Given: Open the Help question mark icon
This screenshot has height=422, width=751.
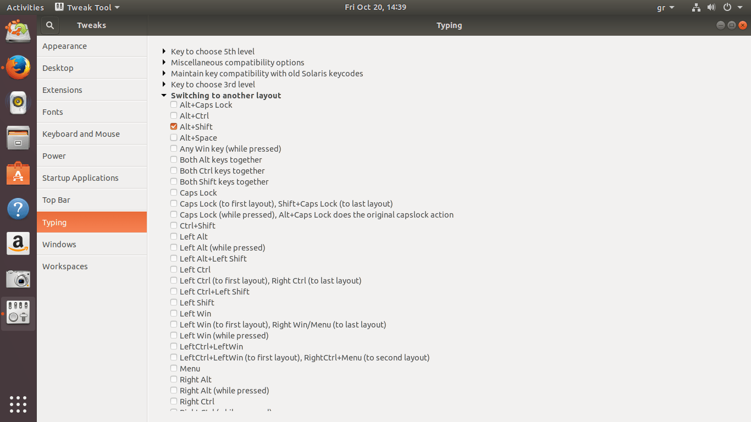Looking at the screenshot, I should click(18, 209).
